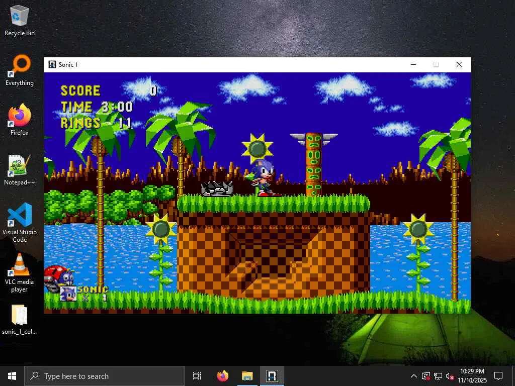The image size is (515, 386).
Task: Launch Firefox from the taskbar
Action: tap(223, 376)
